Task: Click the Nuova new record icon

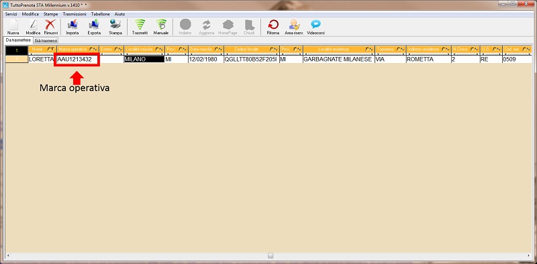Action: point(13,27)
